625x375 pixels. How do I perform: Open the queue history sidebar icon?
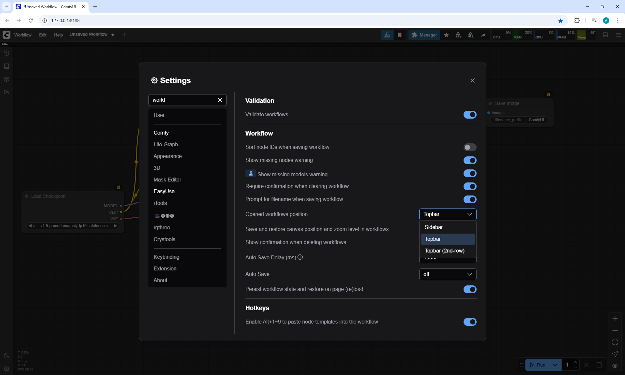click(6, 53)
